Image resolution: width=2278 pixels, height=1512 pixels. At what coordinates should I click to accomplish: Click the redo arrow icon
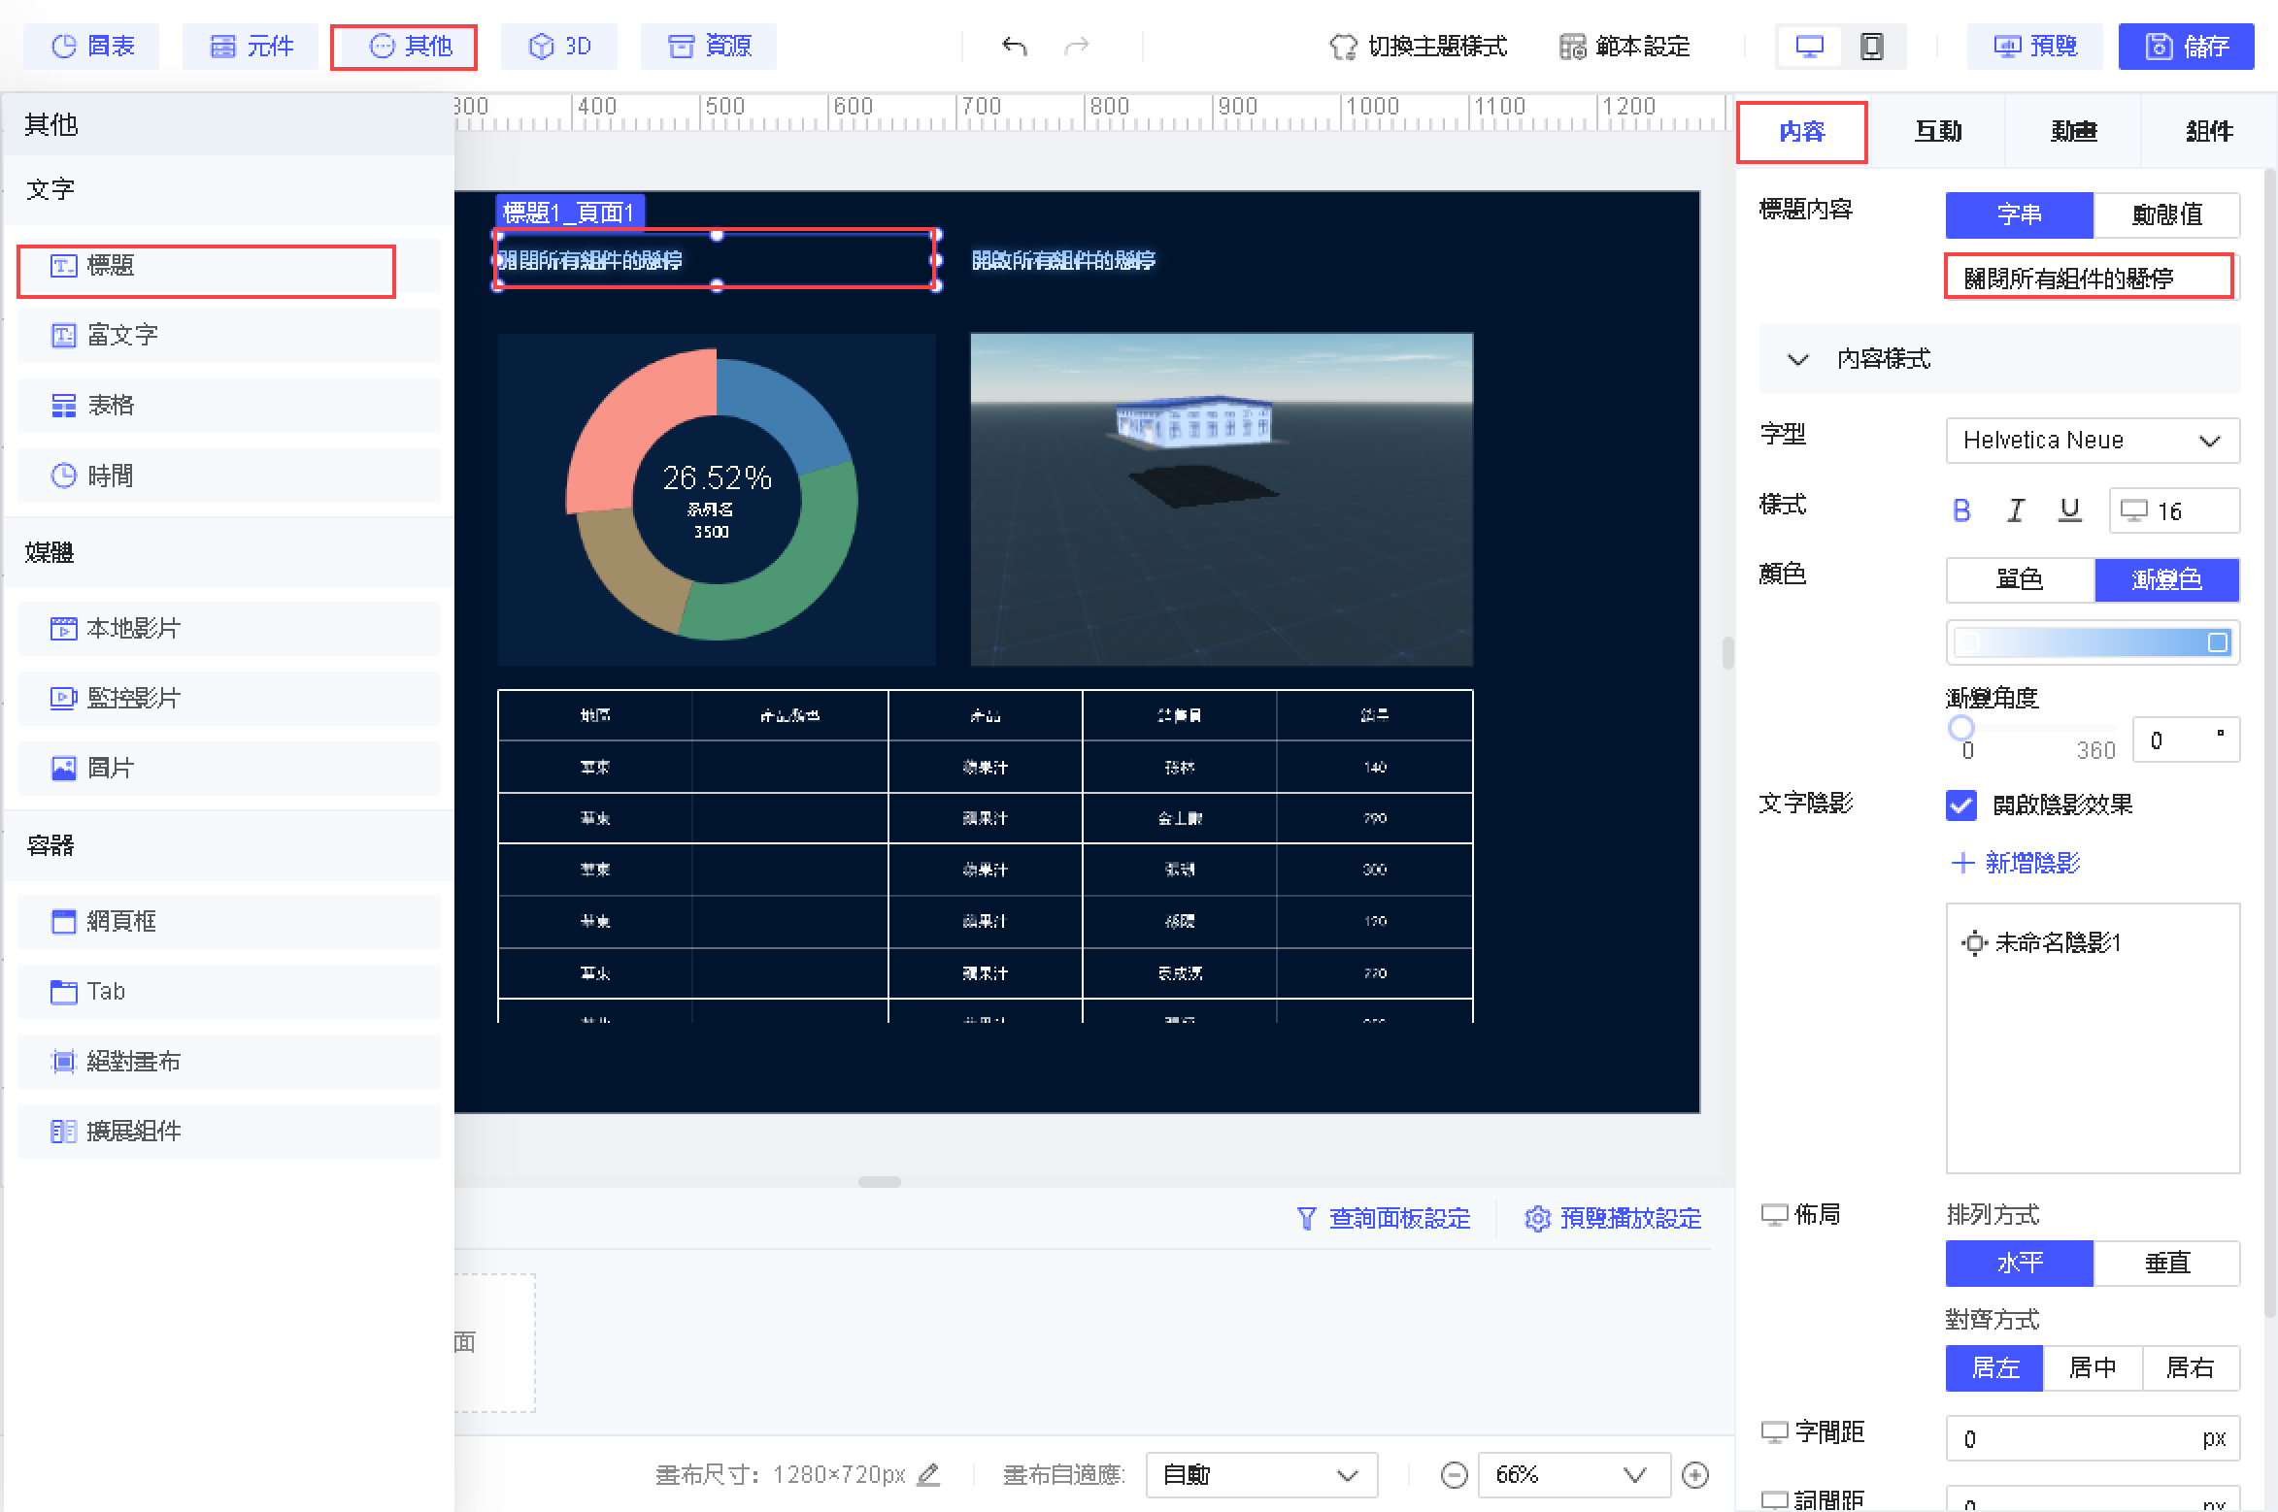[x=1077, y=47]
